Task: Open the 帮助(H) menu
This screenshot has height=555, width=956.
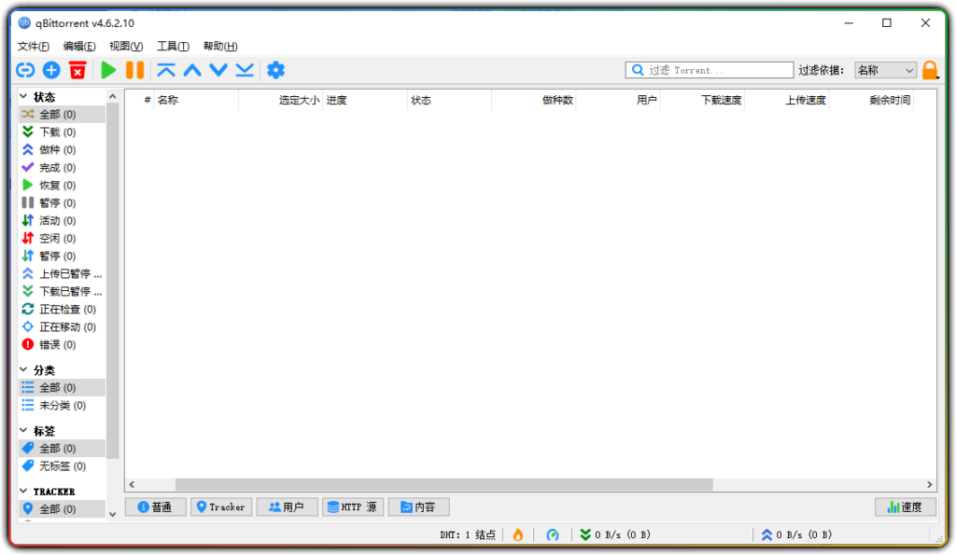Action: (x=219, y=47)
